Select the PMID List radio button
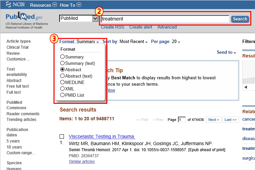Viewport: 255px width, 170px height. [62, 95]
